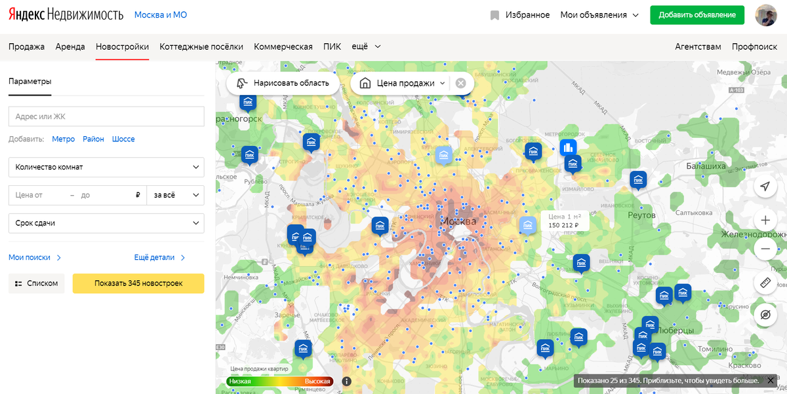This screenshot has height=394, width=787.
Task: Close the Показано 25 из 345 notice
Action: [x=771, y=380]
